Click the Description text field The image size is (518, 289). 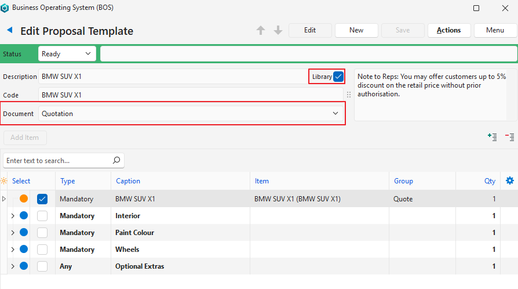click(174, 77)
